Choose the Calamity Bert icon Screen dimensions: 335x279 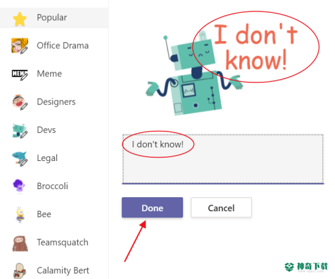pyautogui.click(x=20, y=271)
